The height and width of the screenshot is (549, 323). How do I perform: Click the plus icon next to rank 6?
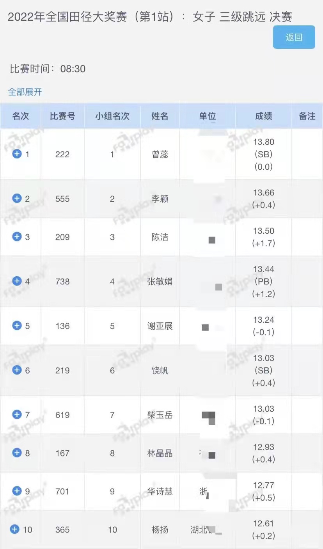(x=17, y=370)
